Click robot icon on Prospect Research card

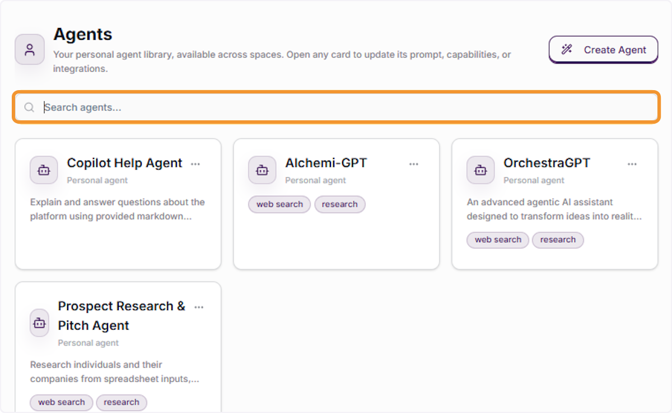[x=39, y=323]
